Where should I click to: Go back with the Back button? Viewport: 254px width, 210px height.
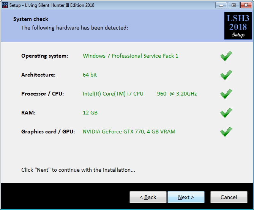(x=148, y=197)
